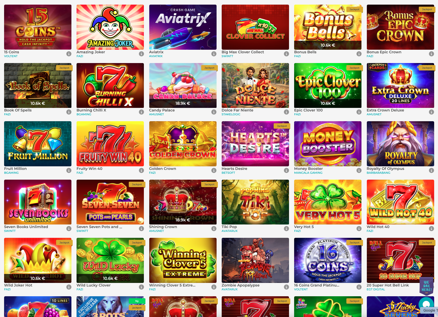Open the Amazing Joker game thumbnail

click(x=110, y=27)
